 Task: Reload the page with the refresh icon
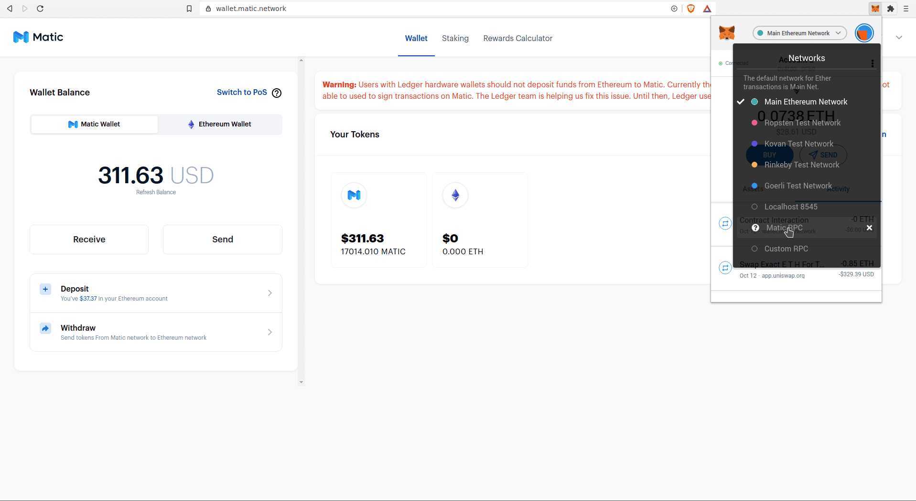pos(40,9)
